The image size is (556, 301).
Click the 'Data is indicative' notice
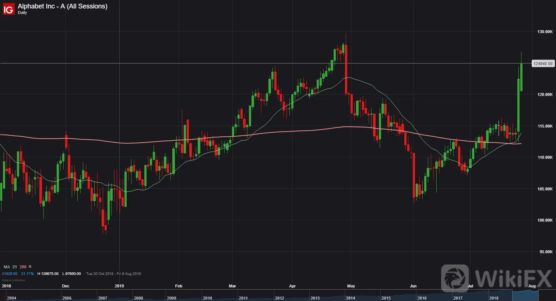pos(13,280)
